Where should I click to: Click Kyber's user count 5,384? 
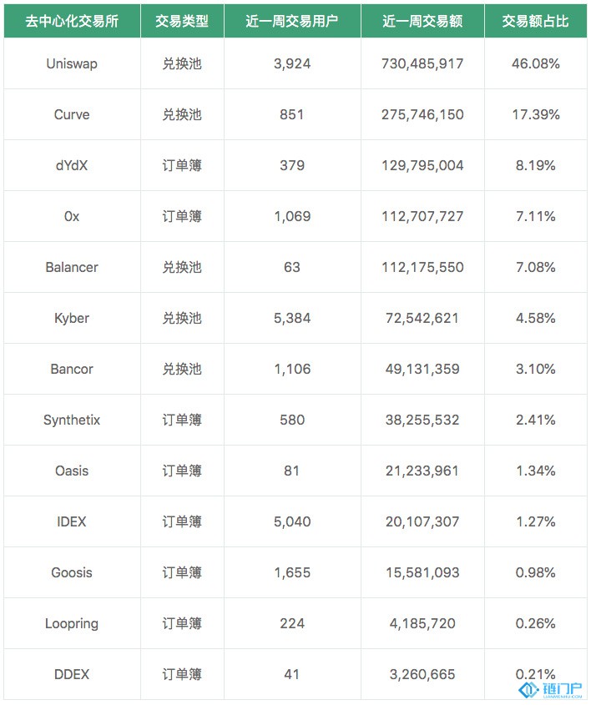(292, 318)
